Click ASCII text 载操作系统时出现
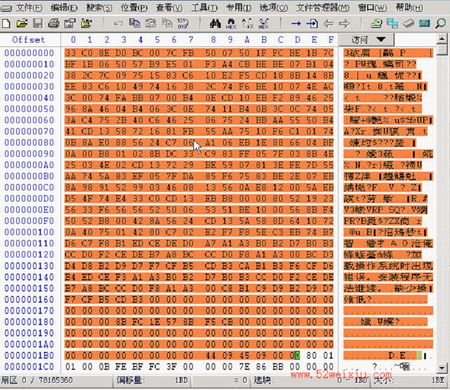 pos(388,266)
